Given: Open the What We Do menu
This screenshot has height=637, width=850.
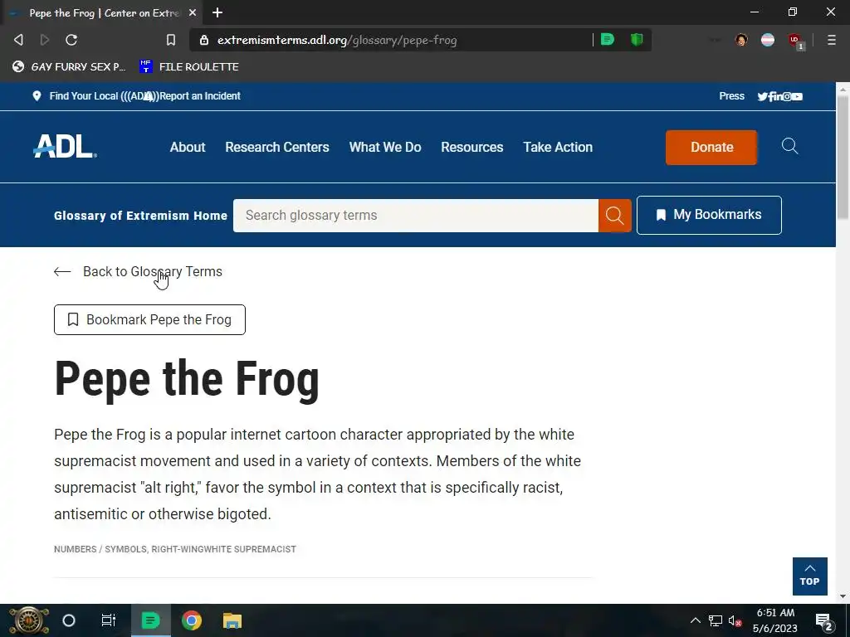Looking at the screenshot, I should click(x=385, y=148).
